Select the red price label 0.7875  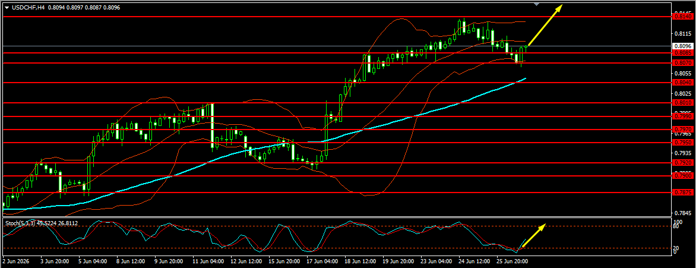pyautogui.click(x=682, y=193)
